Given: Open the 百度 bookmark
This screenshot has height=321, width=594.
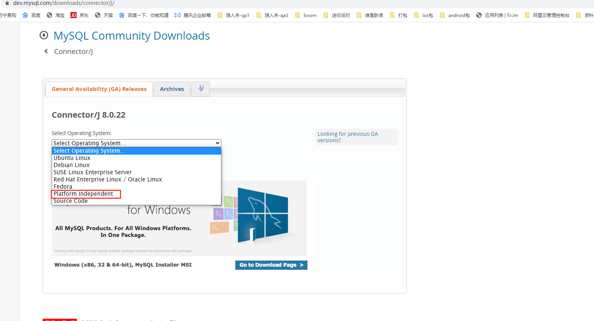Looking at the screenshot, I should coord(31,15).
